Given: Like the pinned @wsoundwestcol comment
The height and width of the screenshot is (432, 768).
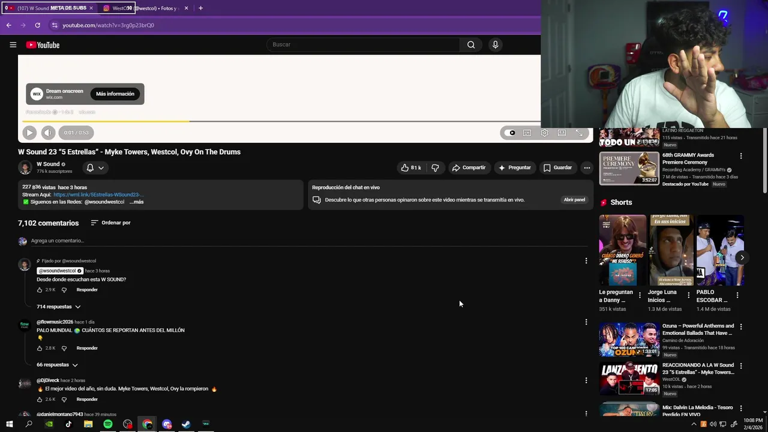Looking at the screenshot, I should point(40,290).
